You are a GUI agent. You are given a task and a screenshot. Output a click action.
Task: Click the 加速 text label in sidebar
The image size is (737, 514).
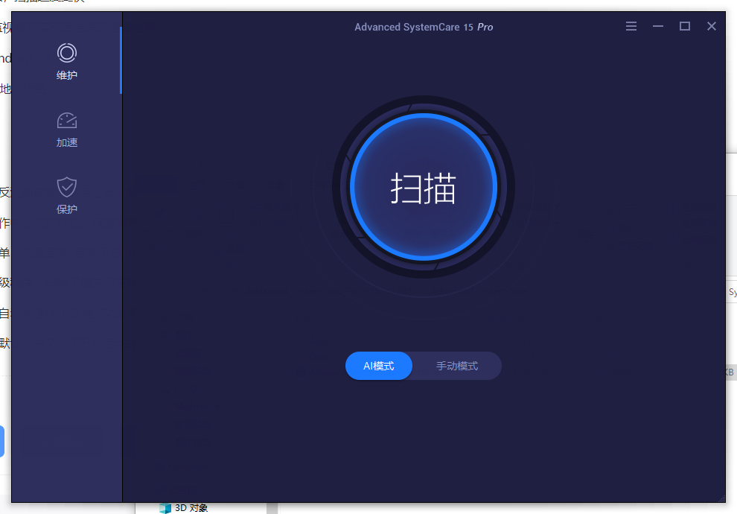click(x=67, y=142)
